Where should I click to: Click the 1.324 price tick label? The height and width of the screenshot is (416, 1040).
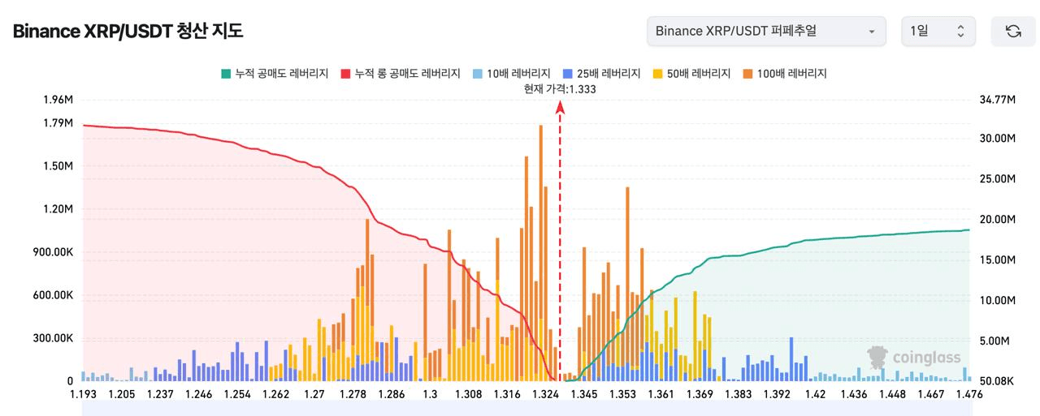coord(546,394)
